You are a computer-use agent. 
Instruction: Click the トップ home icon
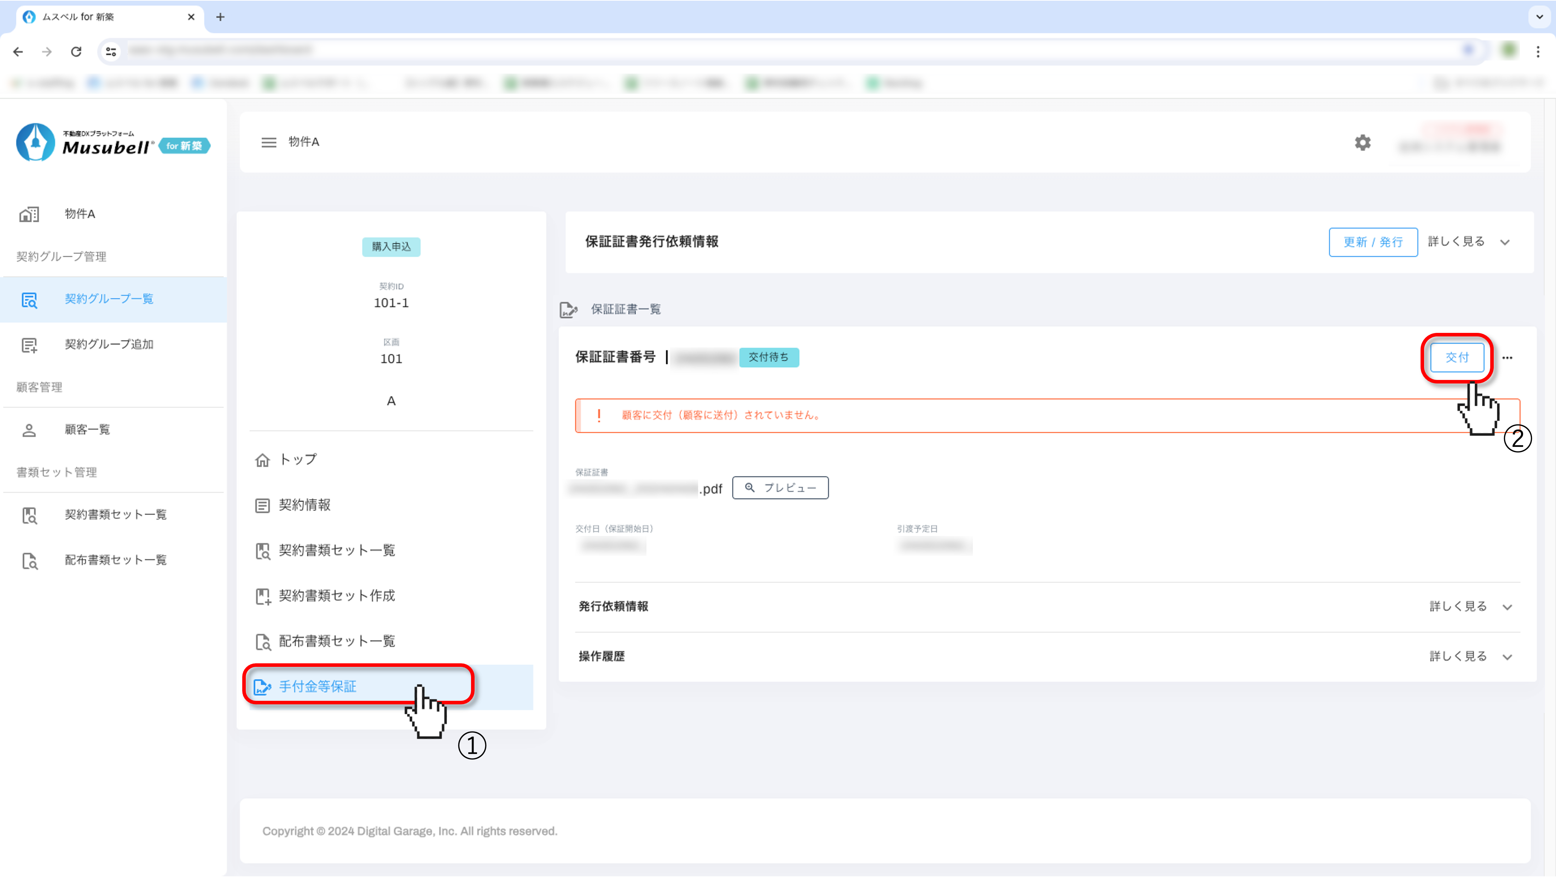pyautogui.click(x=262, y=460)
